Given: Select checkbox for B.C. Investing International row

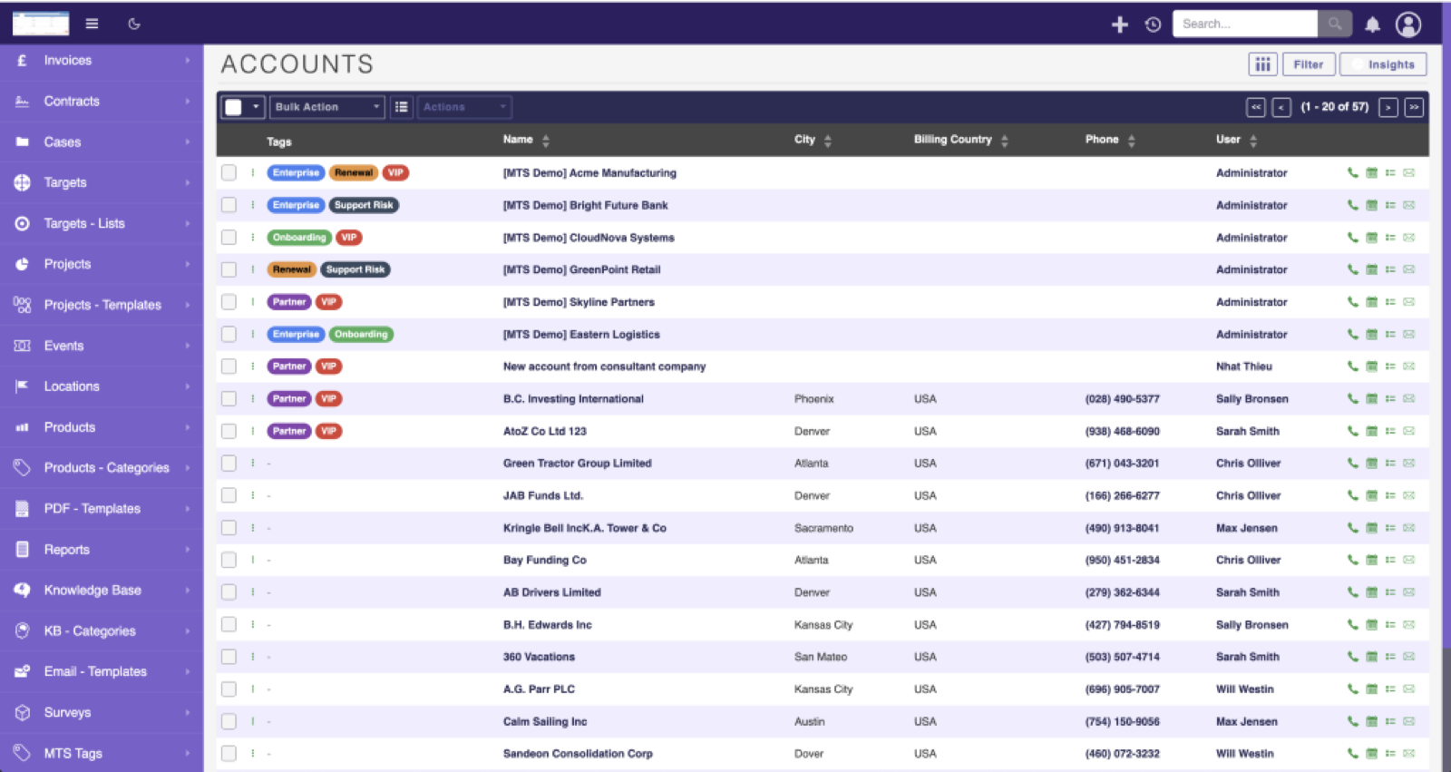Looking at the screenshot, I should [229, 398].
